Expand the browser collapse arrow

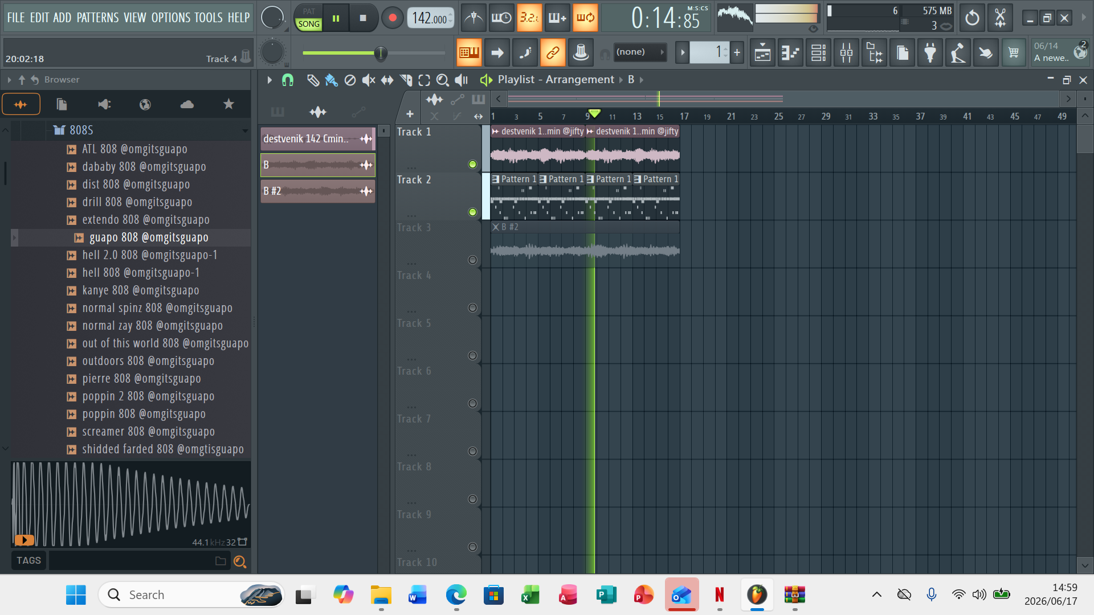[x=9, y=80]
